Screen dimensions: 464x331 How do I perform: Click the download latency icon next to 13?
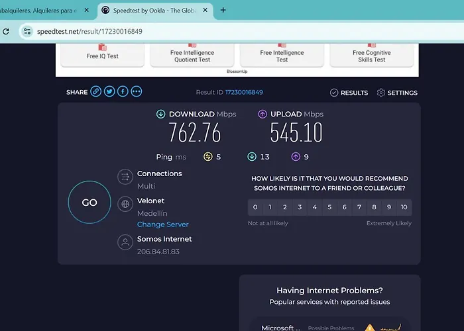point(252,157)
